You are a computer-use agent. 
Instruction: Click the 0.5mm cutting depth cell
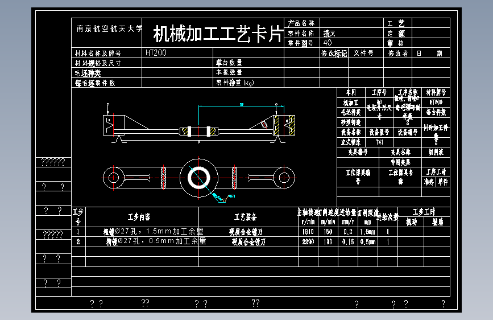tap(367, 241)
